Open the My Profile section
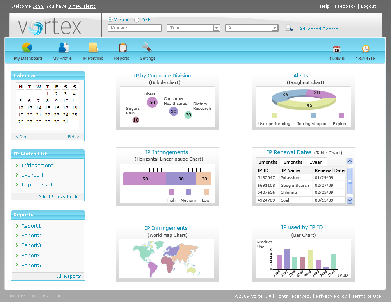The width and height of the screenshot is (391, 302). click(62, 51)
